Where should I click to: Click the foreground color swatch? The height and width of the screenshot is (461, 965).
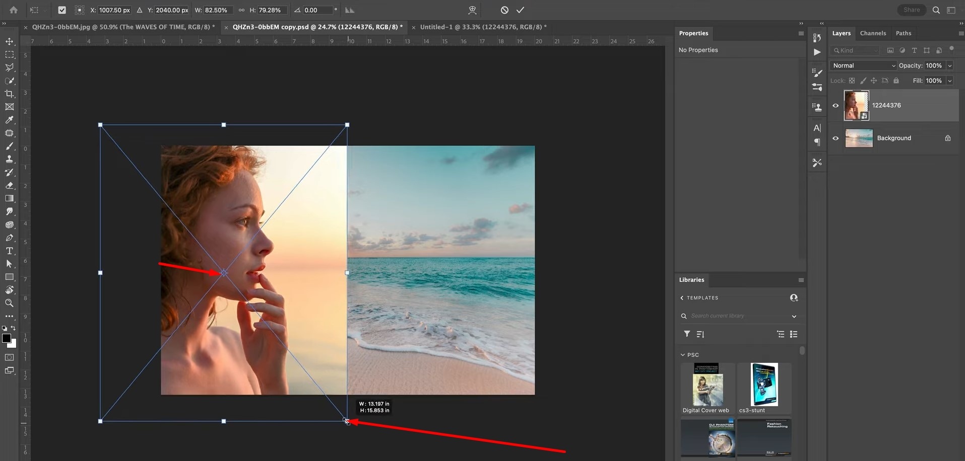click(x=7, y=338)
